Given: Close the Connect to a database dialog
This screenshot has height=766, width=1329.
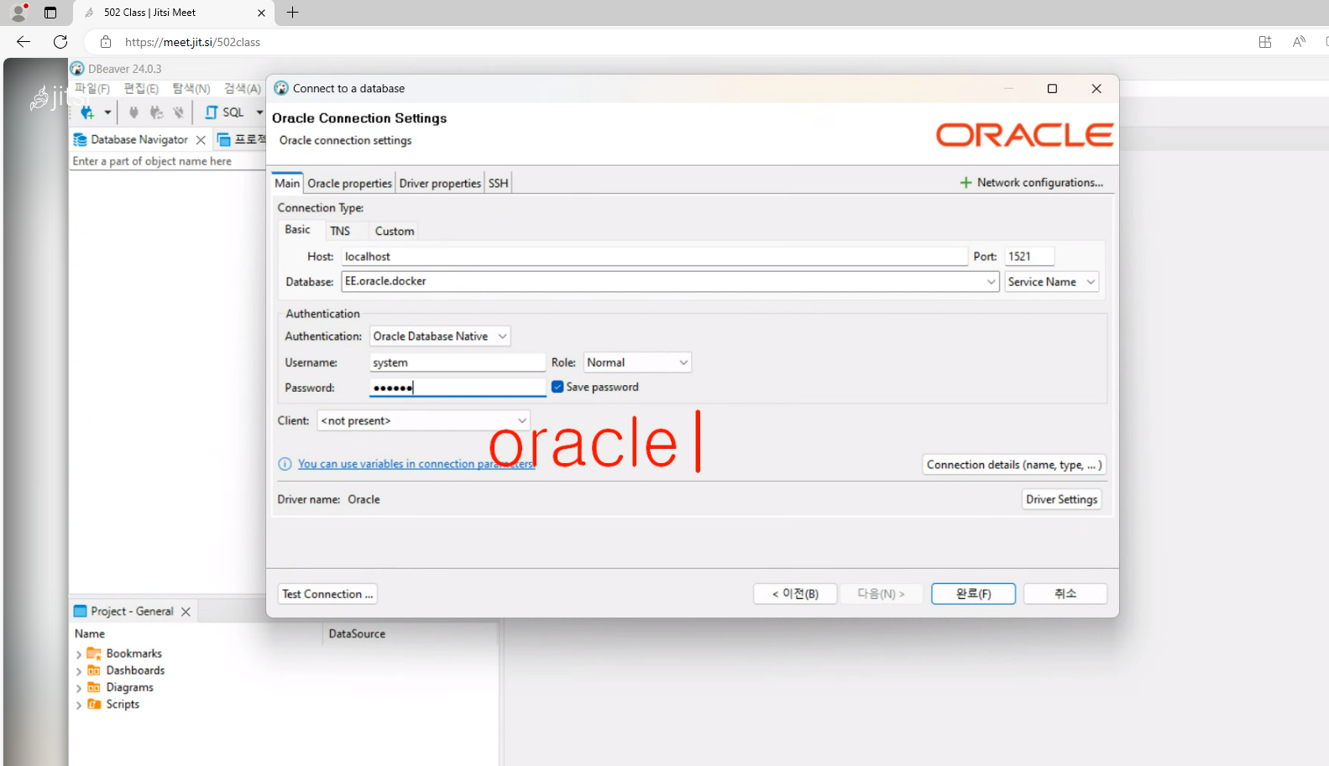Looking at the screenshot, I should click(x=1096, y=89).
